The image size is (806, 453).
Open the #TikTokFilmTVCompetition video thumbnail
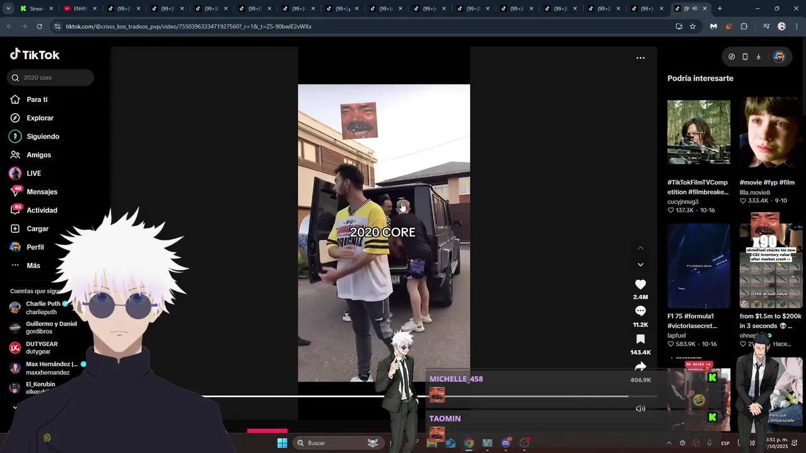tap(699, 131)
